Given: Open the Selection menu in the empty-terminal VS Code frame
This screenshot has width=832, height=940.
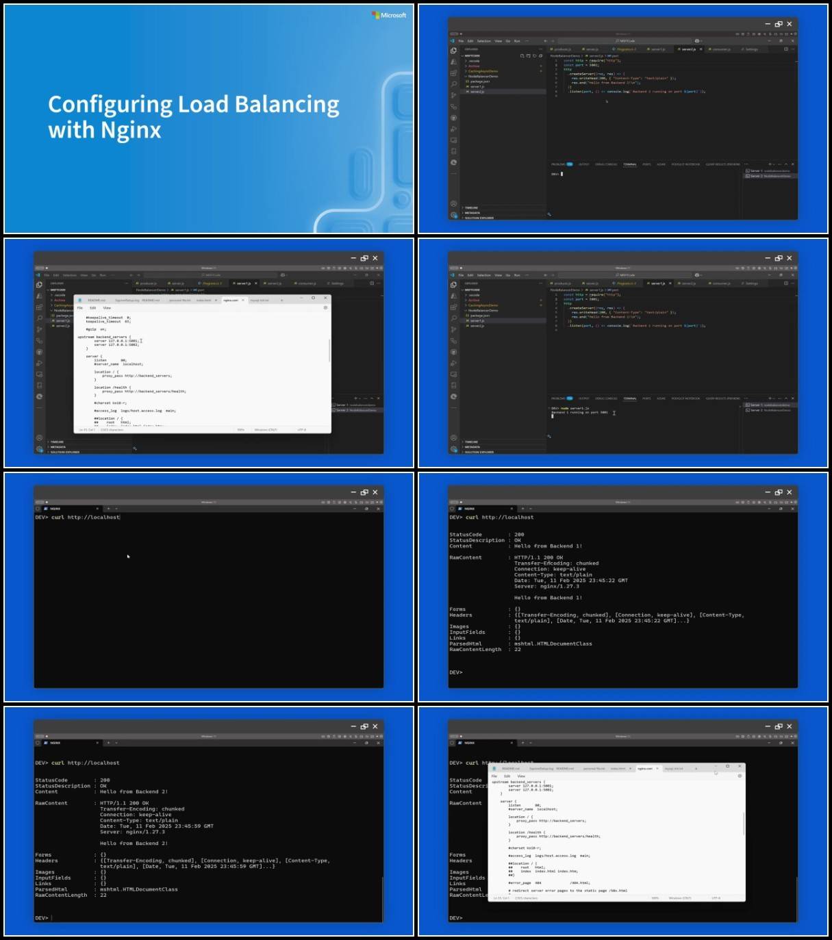Looking at the screenshot, I should pyautogui.click(x=484, y=41).
